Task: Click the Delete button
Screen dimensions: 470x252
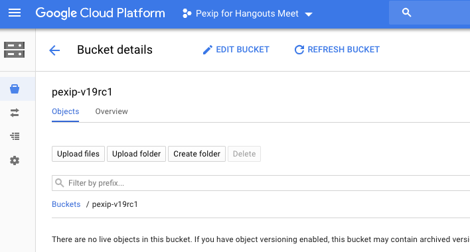Action: pyautogui.click(x=244, y=154)
